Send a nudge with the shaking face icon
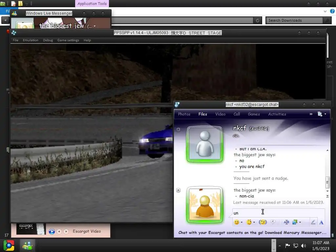 pos(263,222)
